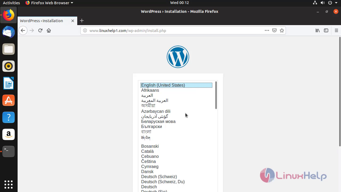Open the Firefox Web Browser app menu
341x192 pixels.
[x=49, y=3]
